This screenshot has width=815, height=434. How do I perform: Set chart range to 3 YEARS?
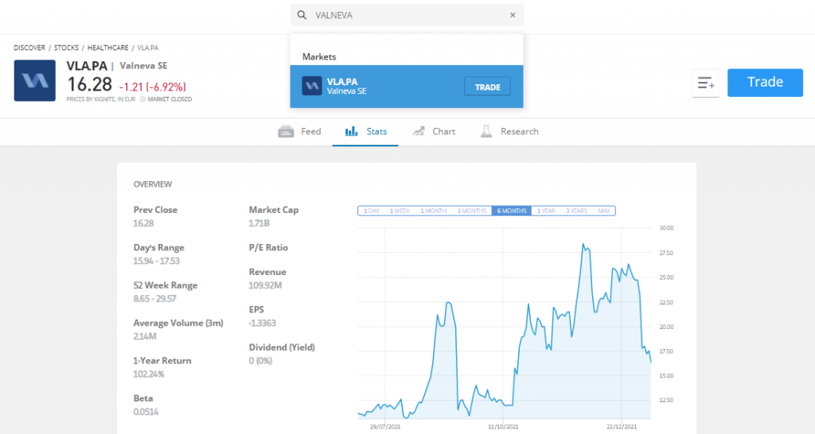576,211
